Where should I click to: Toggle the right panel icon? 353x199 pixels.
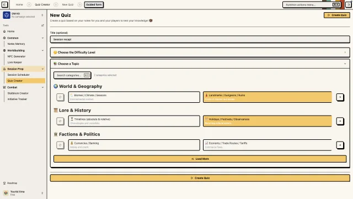(x=348, y=4)
